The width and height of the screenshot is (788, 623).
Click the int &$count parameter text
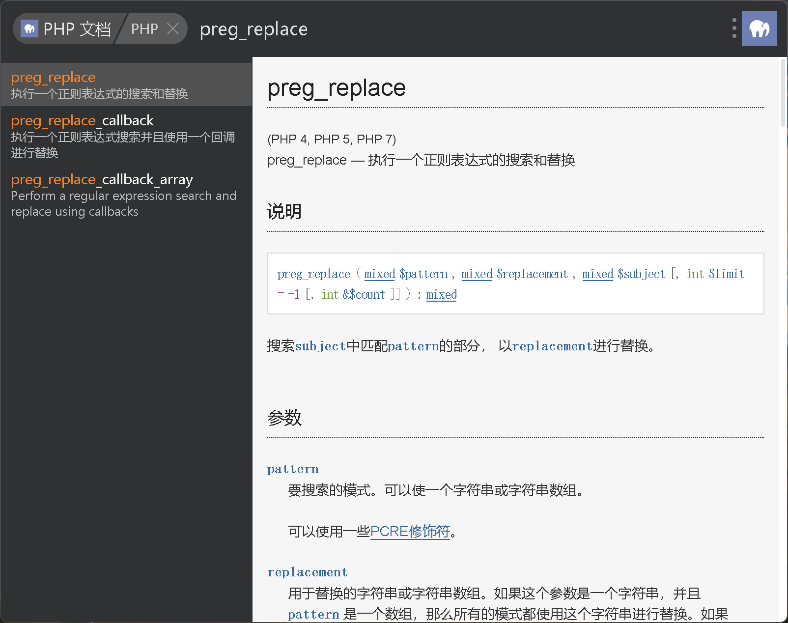(353, 294)
